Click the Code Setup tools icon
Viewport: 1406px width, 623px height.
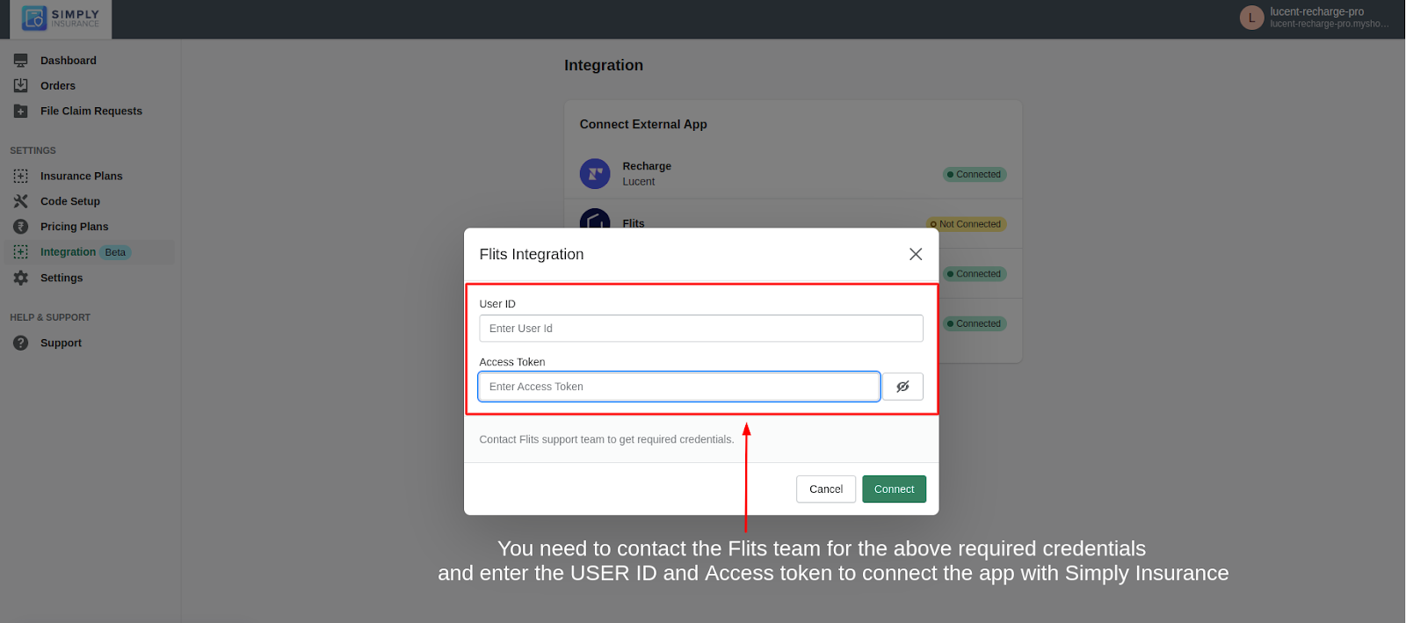(x=21, y=201)
